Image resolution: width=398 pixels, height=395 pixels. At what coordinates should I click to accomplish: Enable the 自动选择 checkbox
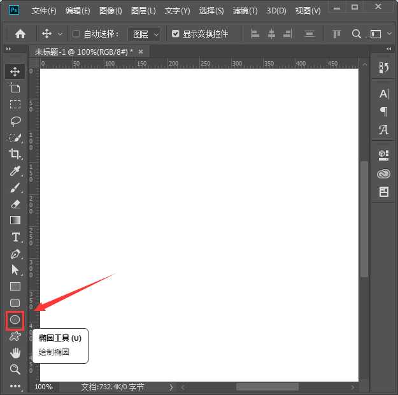(x=76, y=34)
